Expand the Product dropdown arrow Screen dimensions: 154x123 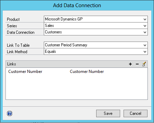tap(145, 19)
